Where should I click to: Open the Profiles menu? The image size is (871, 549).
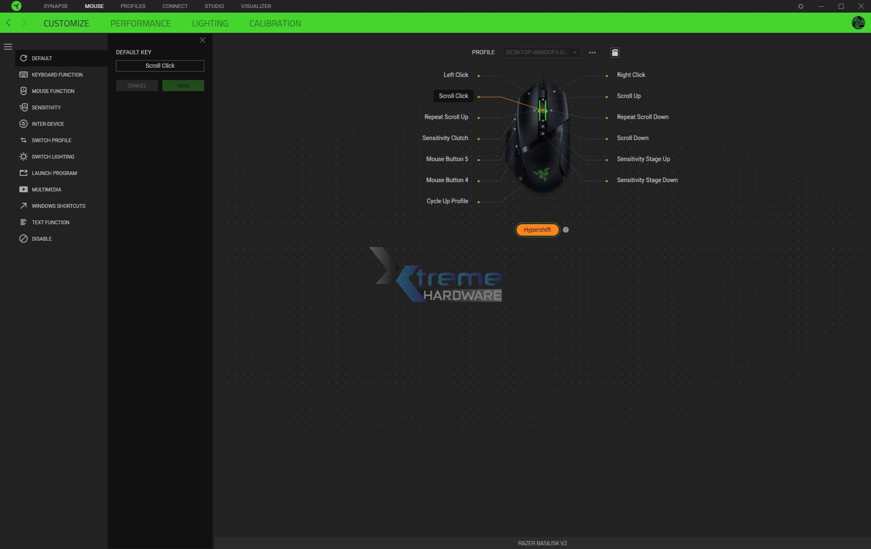tap(132, 6)
